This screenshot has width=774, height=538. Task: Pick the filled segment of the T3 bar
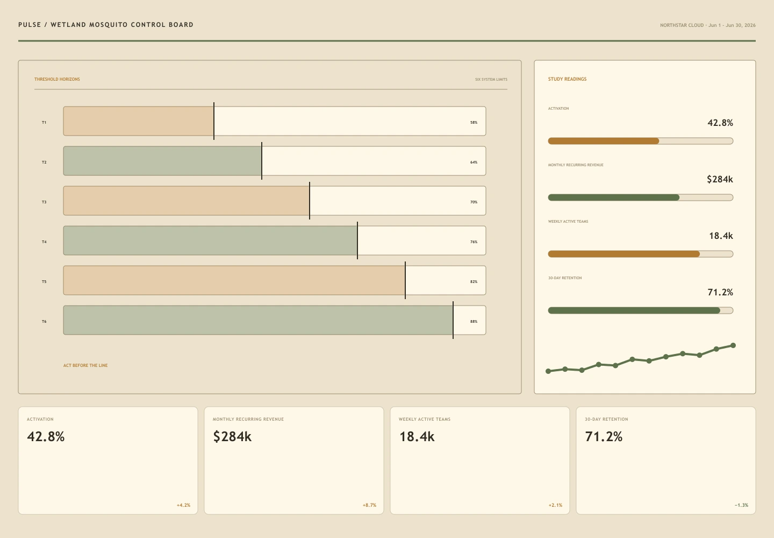[187, 201]
